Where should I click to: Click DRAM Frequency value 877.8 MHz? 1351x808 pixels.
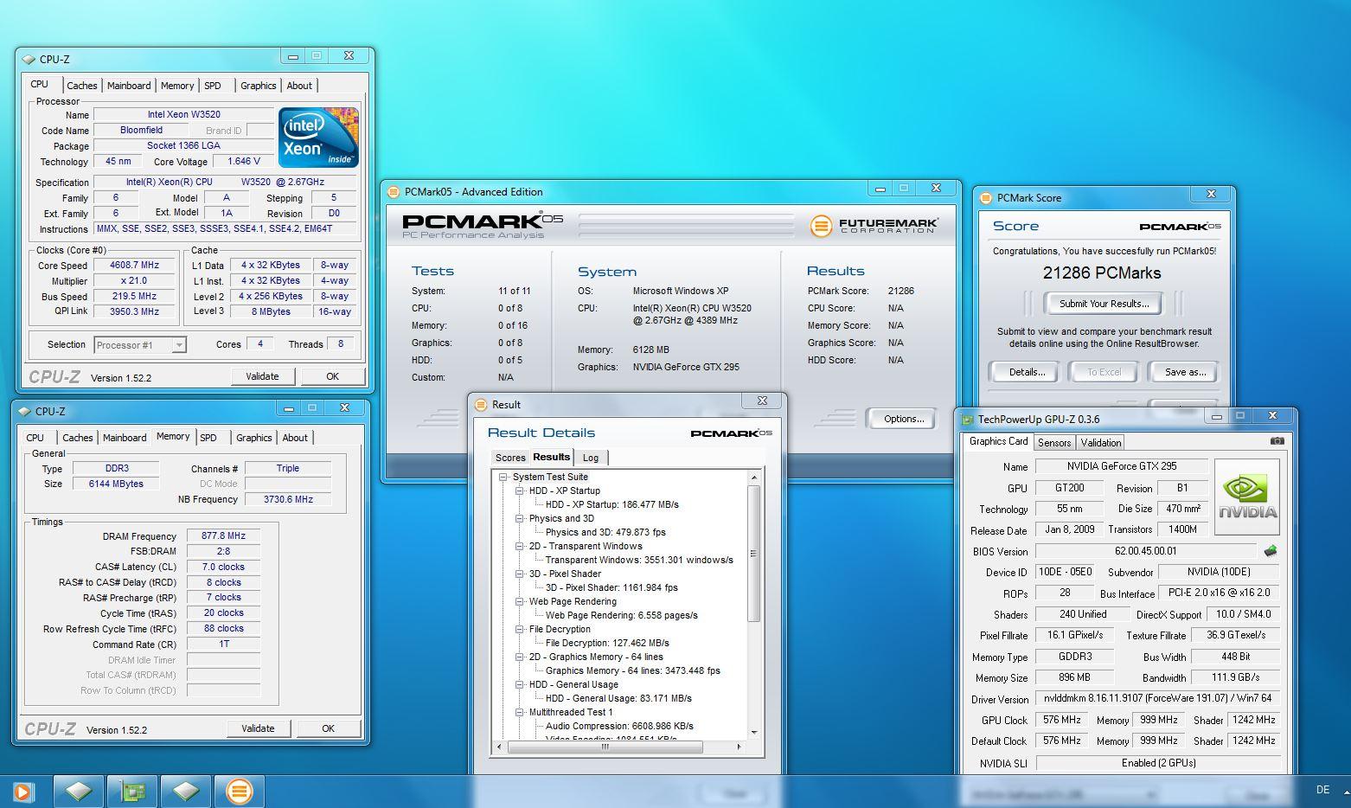pos(223,536)
